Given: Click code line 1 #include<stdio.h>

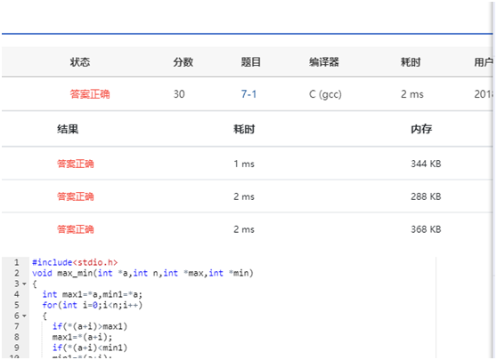Looking at the screenshot, I should [x=75, y=262].
